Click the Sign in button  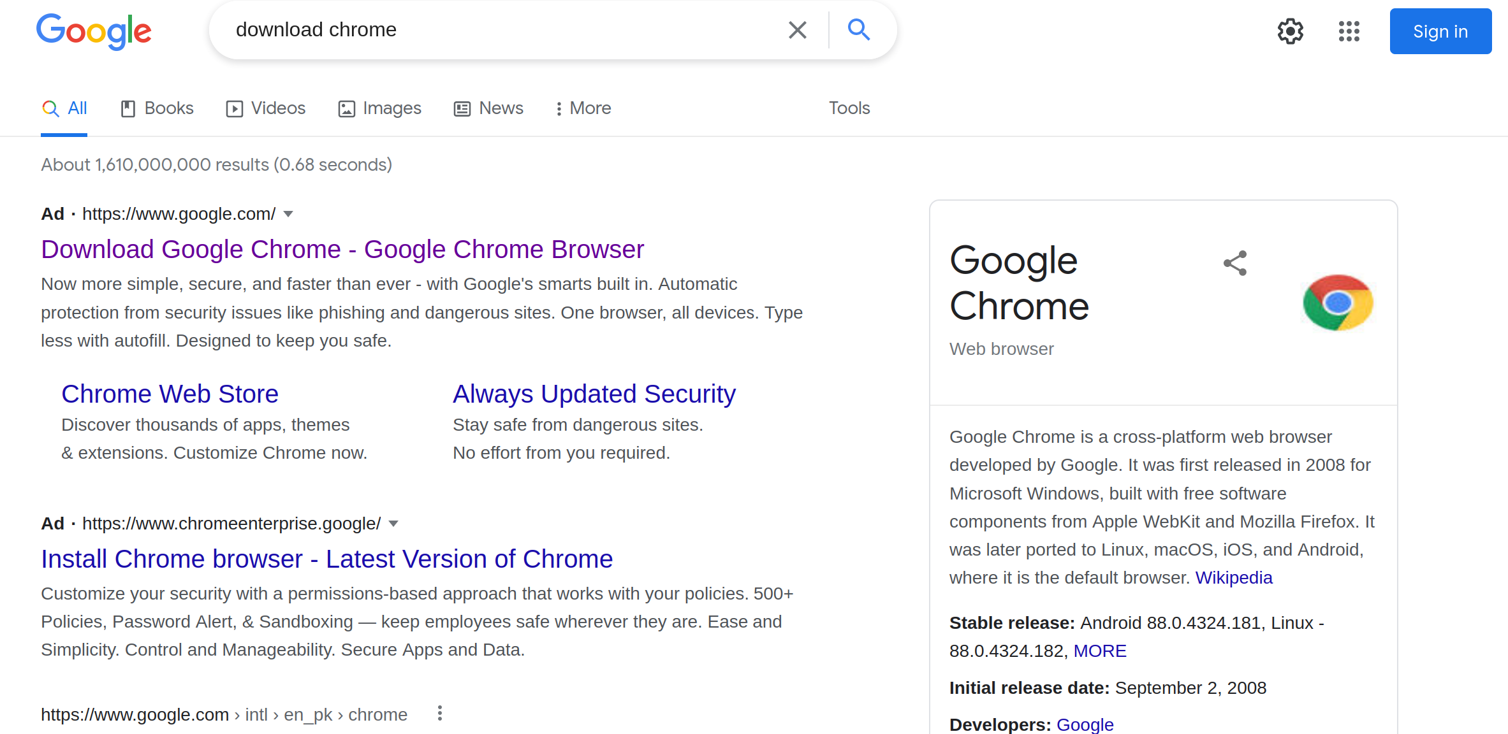coord(1440,31)
